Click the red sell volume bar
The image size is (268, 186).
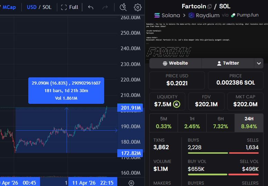point(244,174)
